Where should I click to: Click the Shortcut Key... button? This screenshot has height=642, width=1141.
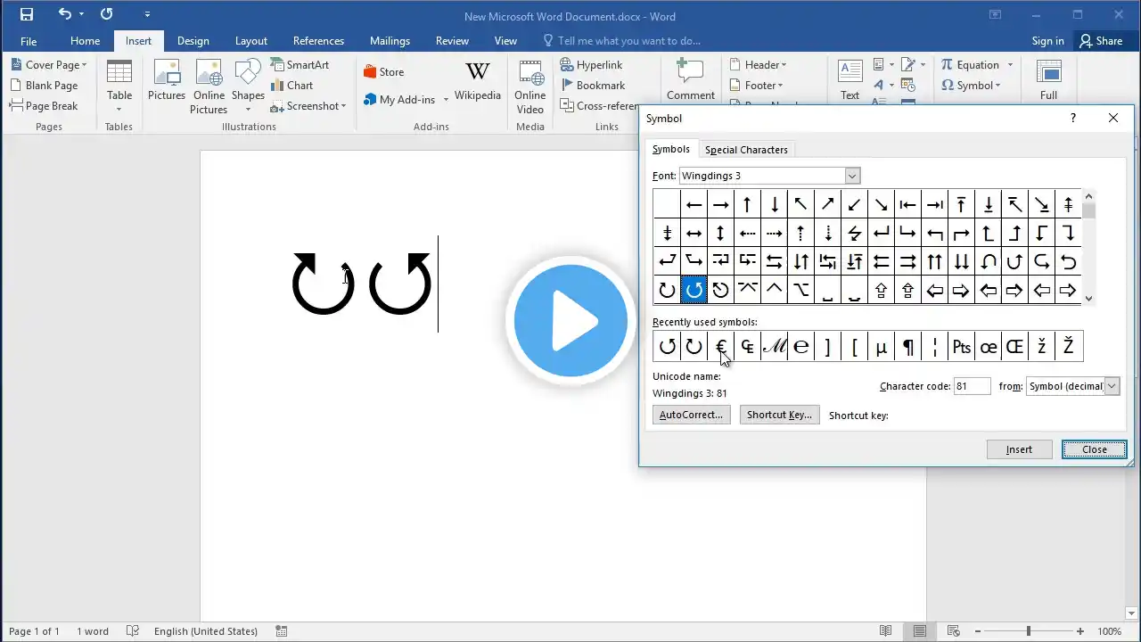(779, 415)
